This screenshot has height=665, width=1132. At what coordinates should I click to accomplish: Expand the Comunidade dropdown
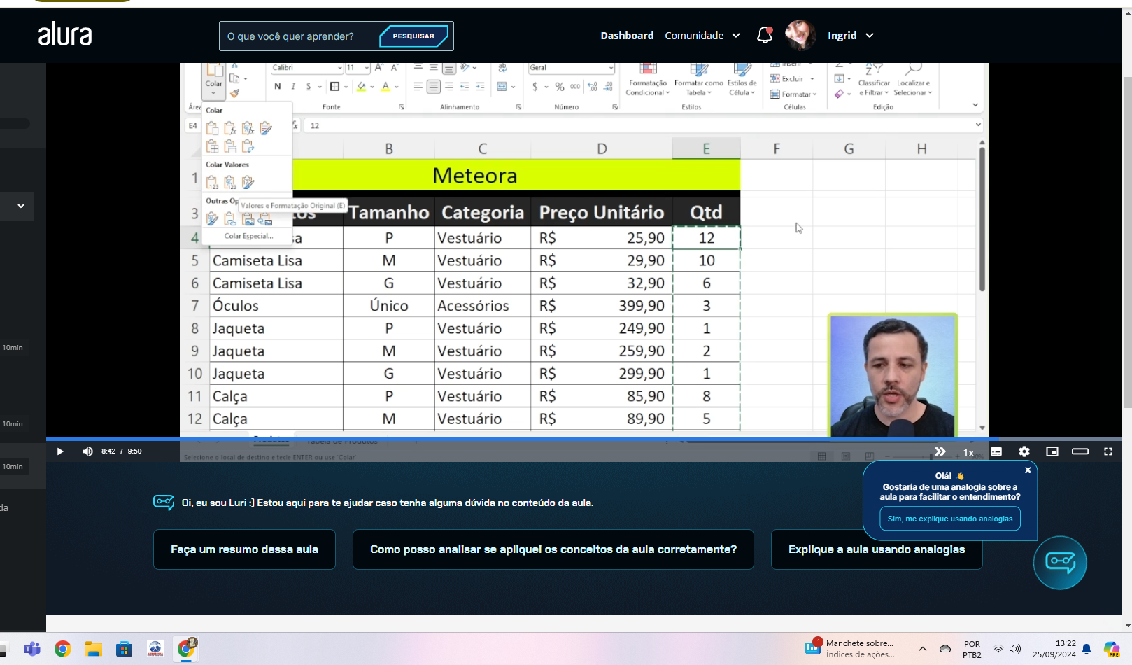(736, 36)
